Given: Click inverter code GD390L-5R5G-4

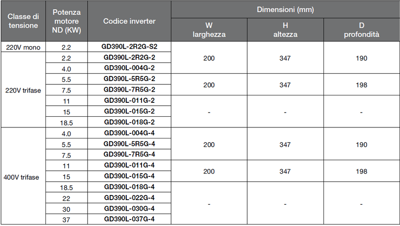Looking at the screenshot, I should 129,144.
